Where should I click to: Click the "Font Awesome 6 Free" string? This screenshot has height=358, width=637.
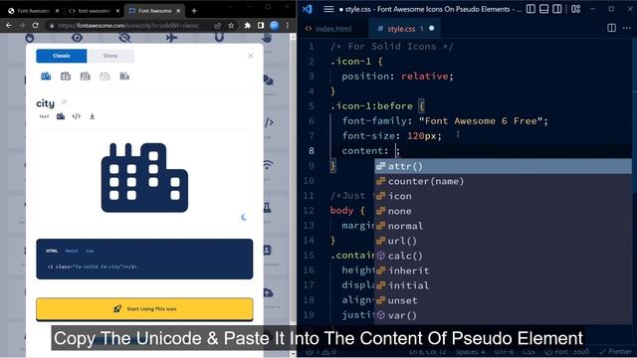pos(481,121)
